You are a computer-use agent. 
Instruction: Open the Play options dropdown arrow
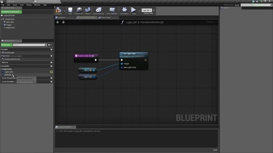(x=139, y=11)
